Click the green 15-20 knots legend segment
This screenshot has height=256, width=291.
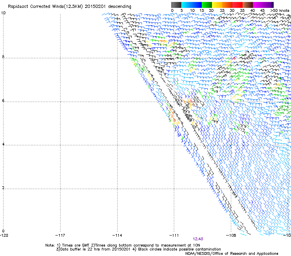pyautogui.click(x=207, y=5)
